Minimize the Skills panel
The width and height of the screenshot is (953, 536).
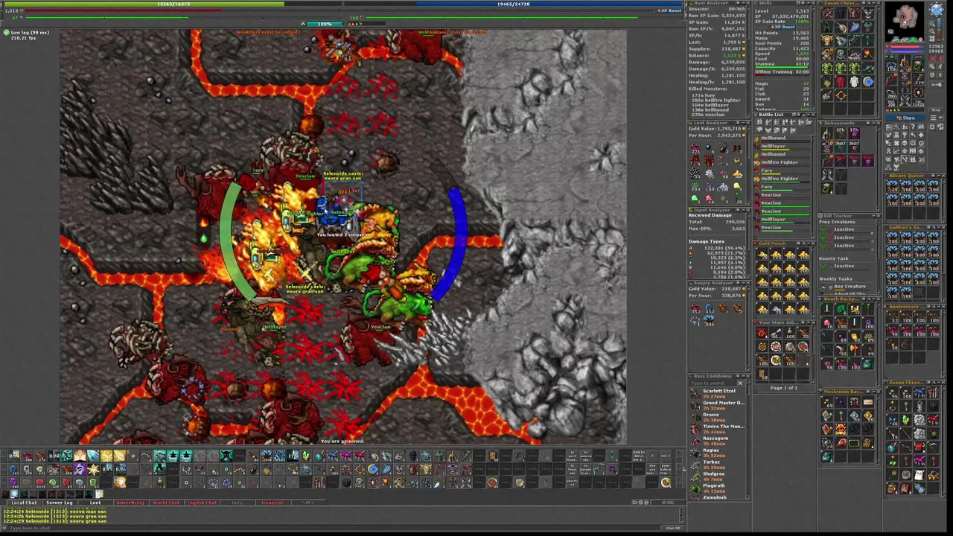(x=809, y=3)
